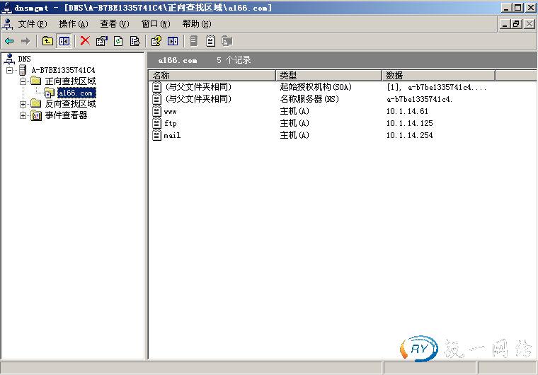
Task: Click the 起始授权机构(SOA) type cell
Action: click(316, 87)
